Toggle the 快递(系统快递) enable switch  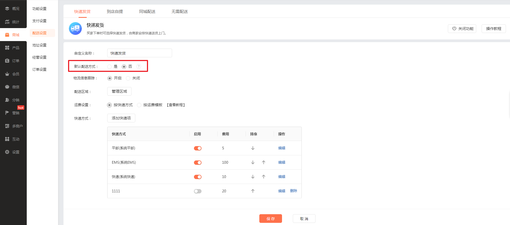198,177
